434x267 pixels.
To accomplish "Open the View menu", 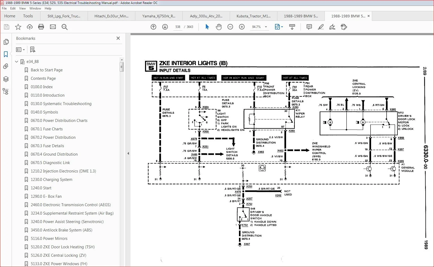I will [23, 8].
